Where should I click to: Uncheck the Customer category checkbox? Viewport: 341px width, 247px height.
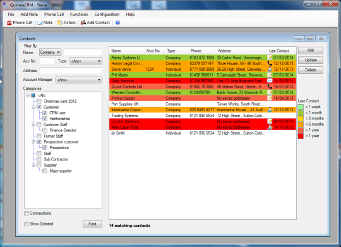click(39, 107)
